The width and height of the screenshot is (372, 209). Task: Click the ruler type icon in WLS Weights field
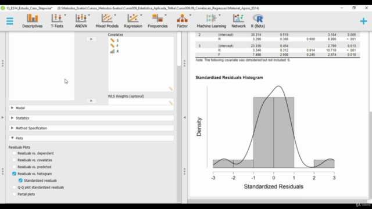click(170, 103)
